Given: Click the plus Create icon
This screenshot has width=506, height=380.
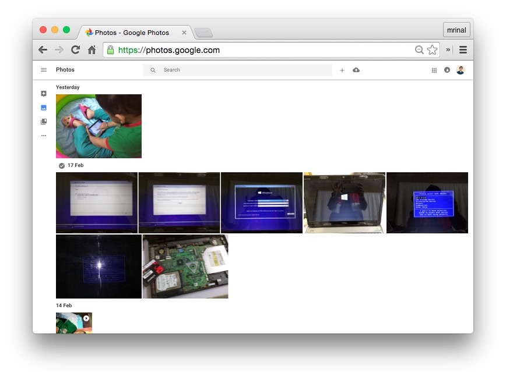Looking at the screenshot, I should coord(342,70).
